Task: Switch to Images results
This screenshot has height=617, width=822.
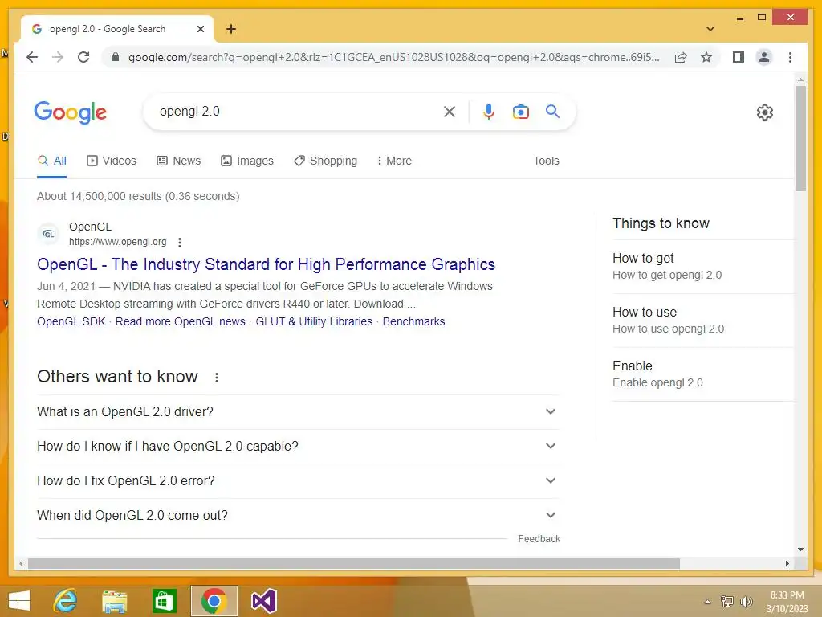Action: point(247,161)
